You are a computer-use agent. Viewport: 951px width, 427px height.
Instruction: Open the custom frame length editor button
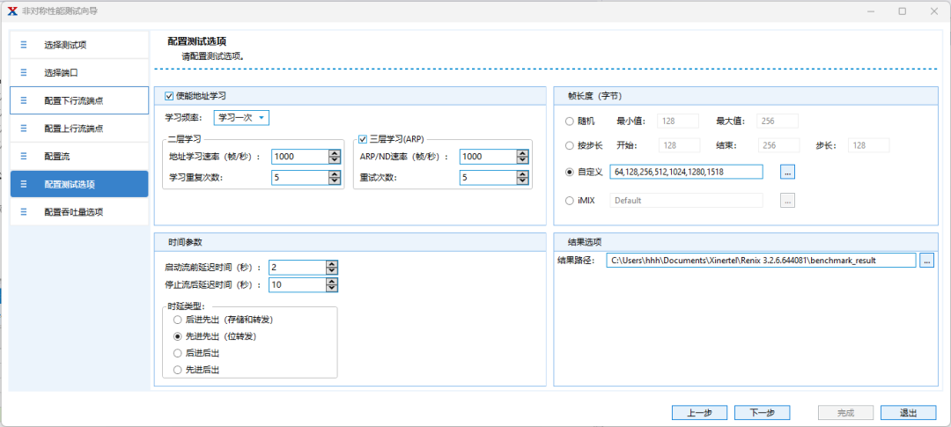pos(787,172)
